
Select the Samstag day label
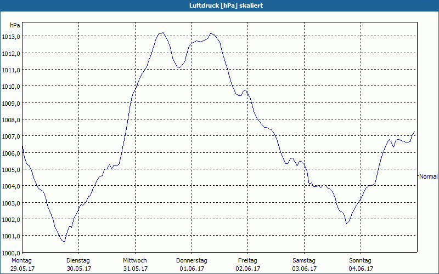304,261
